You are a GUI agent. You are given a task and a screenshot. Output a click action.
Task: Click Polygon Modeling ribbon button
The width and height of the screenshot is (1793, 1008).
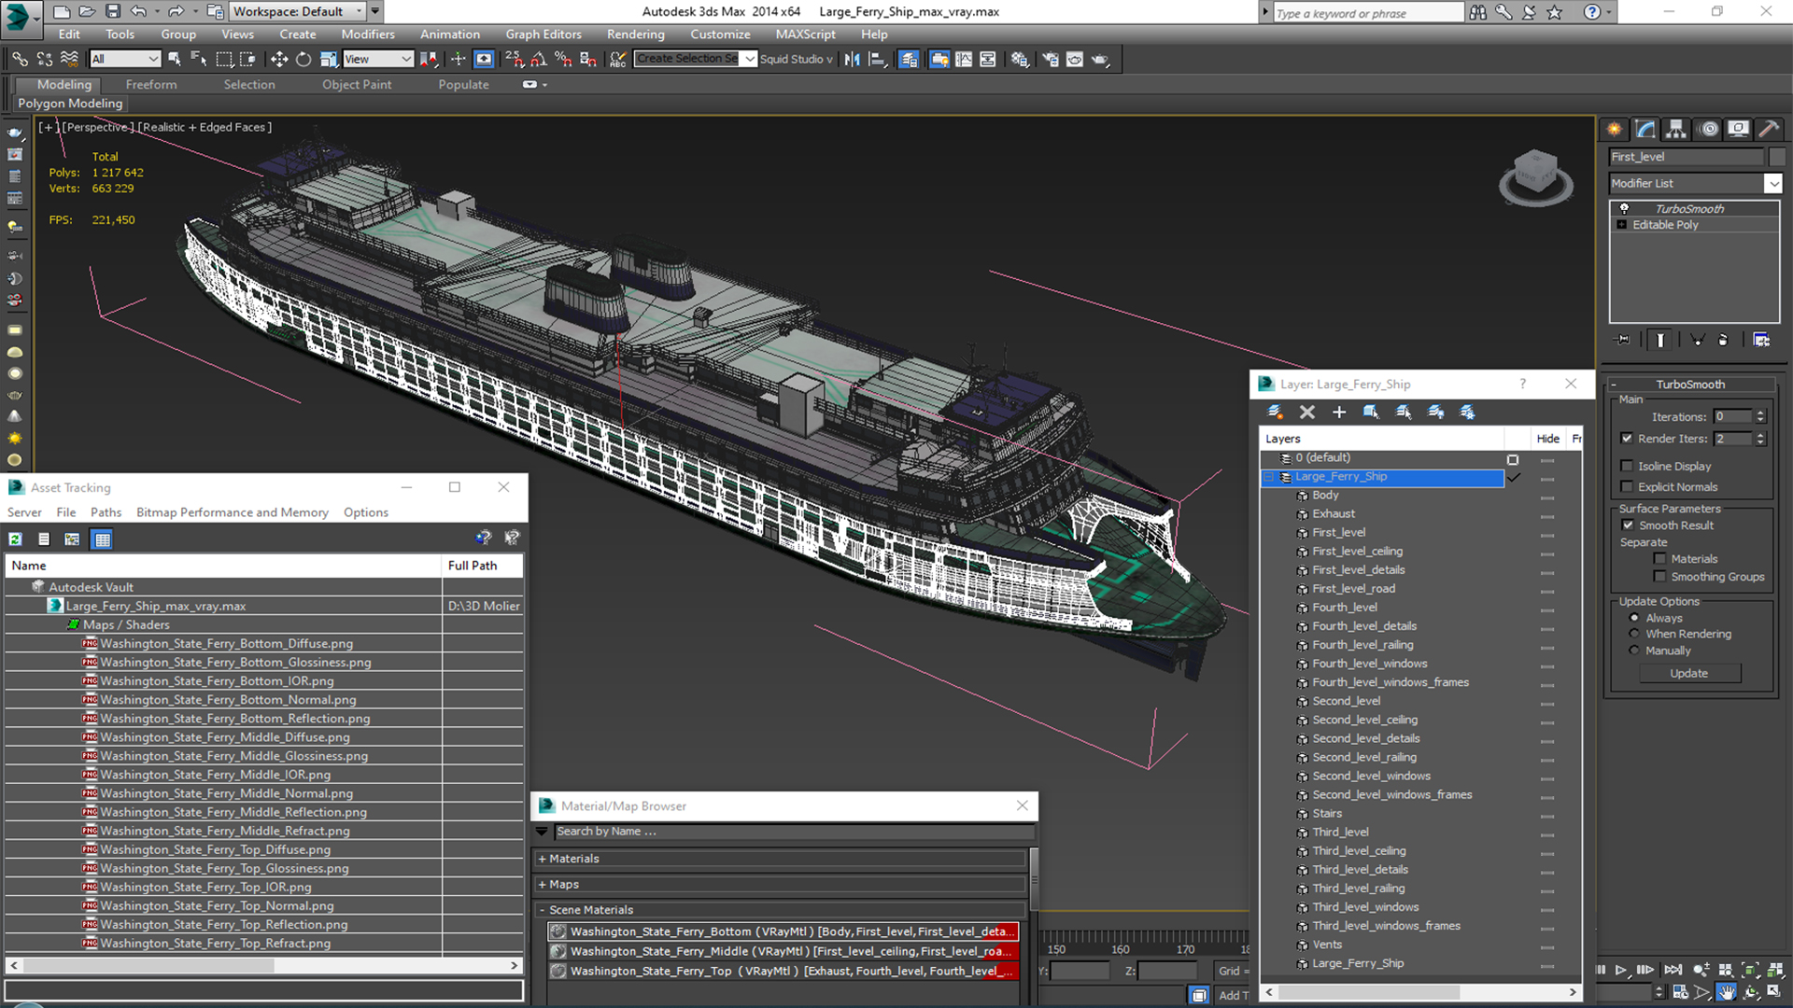(70, 104)
